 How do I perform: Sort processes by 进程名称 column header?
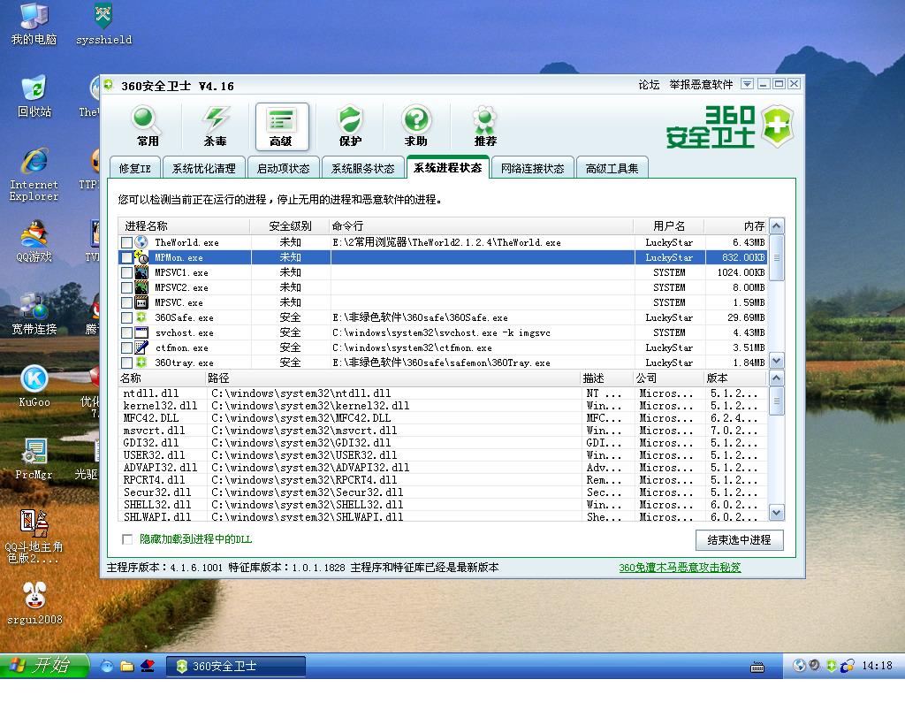pos(184,225)
